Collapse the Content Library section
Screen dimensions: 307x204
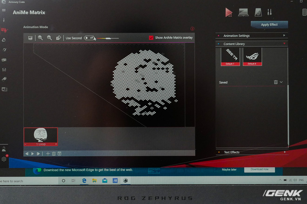tap(252, 44)
